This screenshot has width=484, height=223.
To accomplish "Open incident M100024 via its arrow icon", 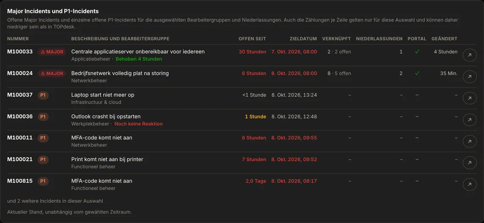I will [x=470, y=77].
